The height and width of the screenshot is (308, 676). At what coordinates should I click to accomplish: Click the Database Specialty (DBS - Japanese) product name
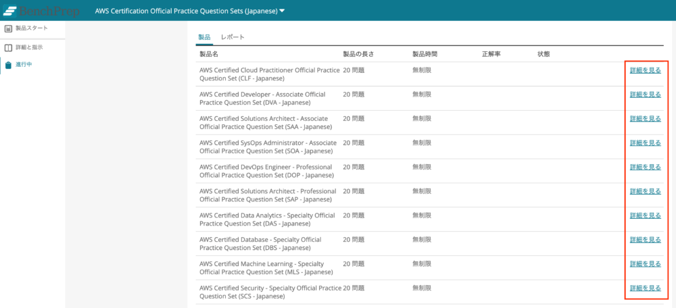(x=260, y=243)
